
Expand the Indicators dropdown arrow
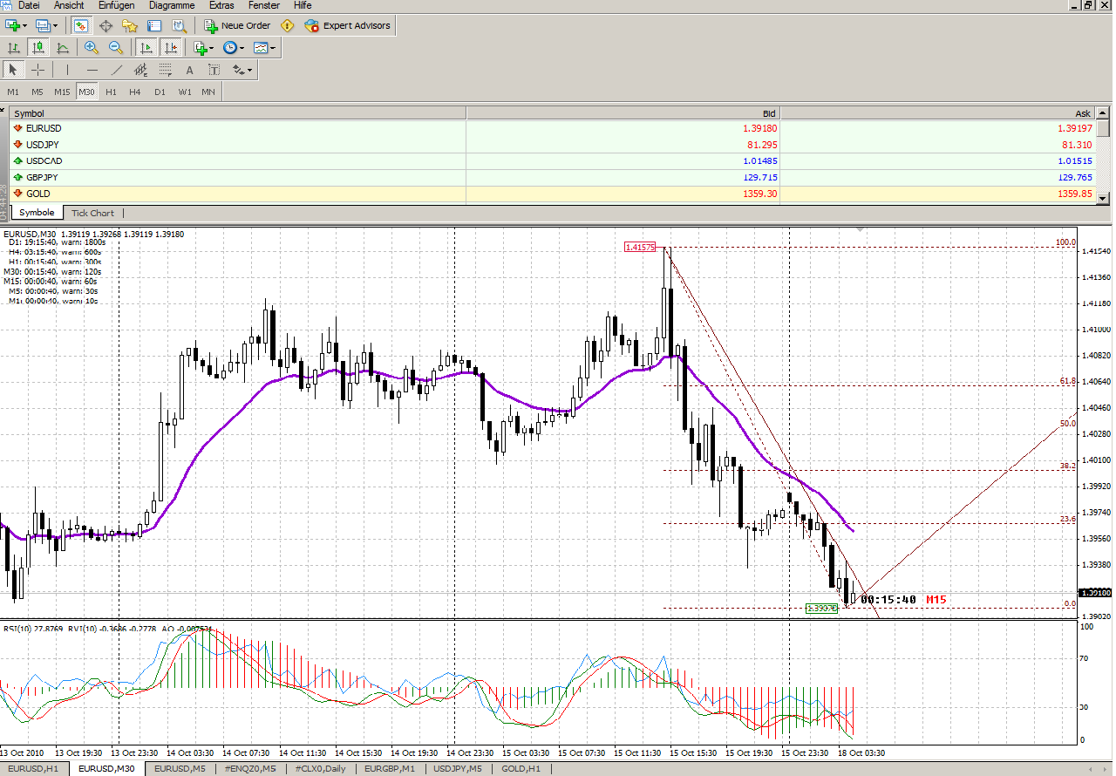[212, 47]
